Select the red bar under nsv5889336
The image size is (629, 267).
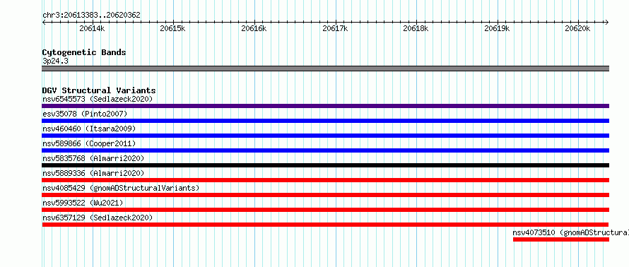325,180
